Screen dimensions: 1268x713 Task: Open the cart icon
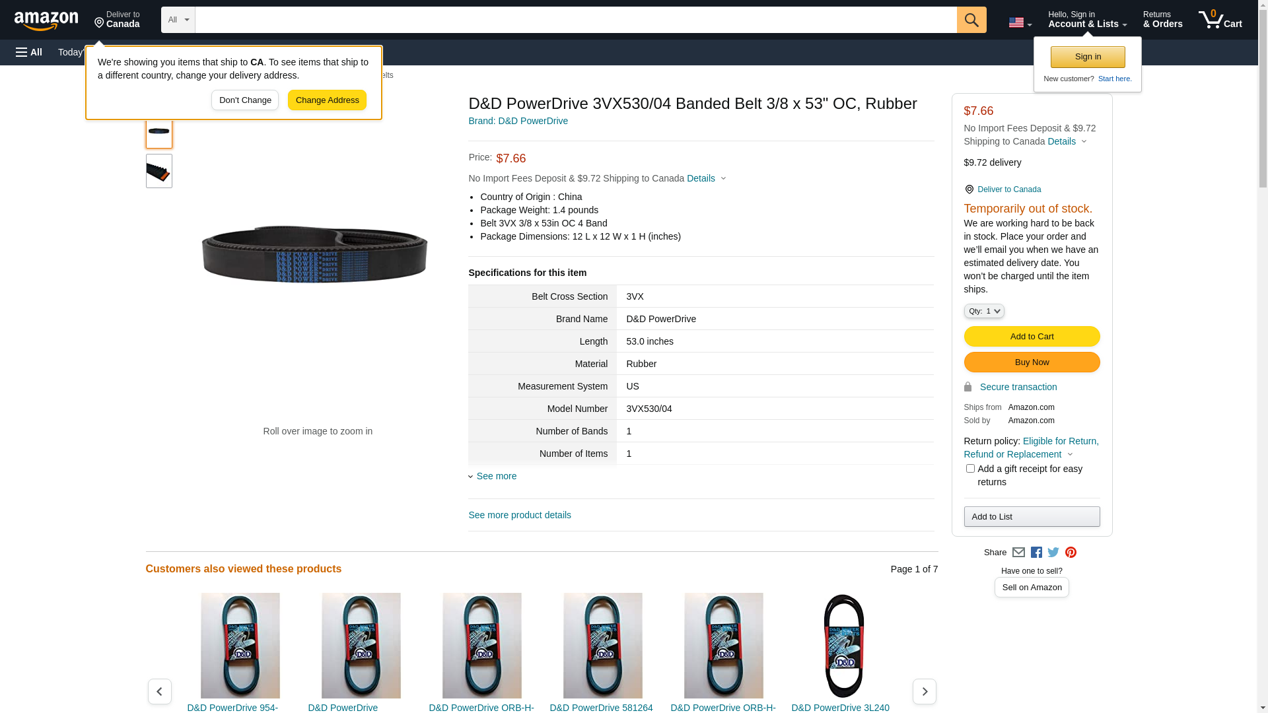(x=1220, y=20)
